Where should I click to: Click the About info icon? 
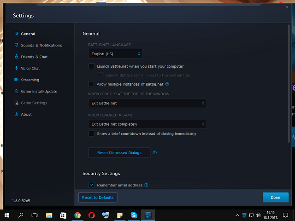pos(17,114)
